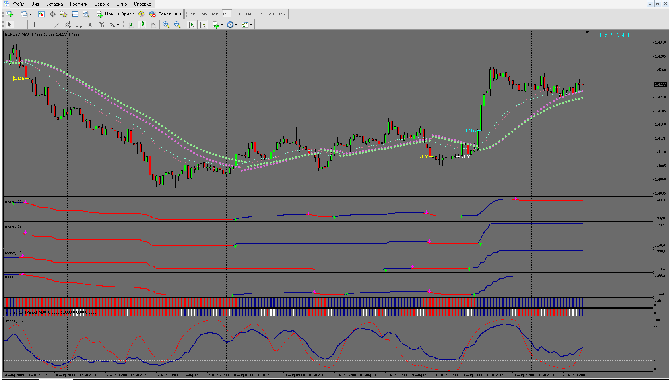This screenshot has height=380, width=671.
Task: Click the chart shift triangle marker
Action: click(587, 32)
